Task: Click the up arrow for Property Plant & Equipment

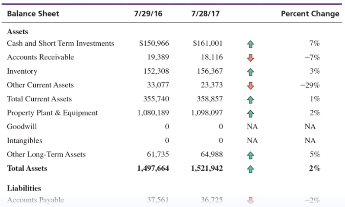Action: click(250, 113)
